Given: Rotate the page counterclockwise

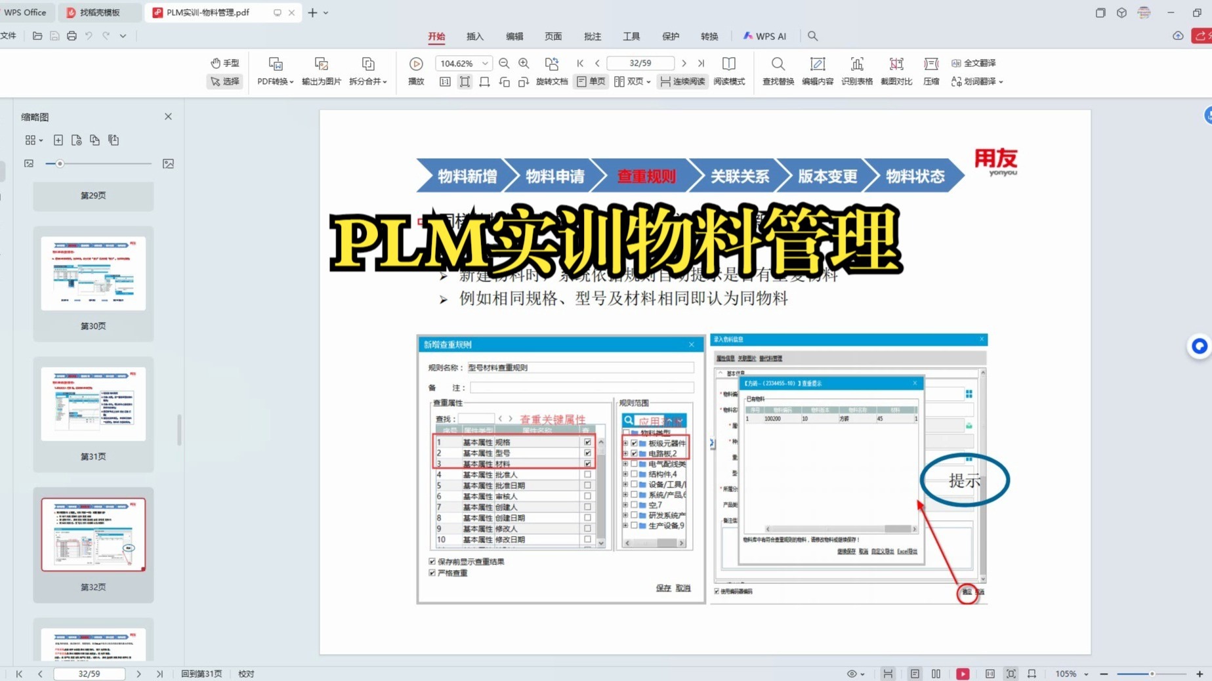Looking at the screenshot, I should pos(504,82).
